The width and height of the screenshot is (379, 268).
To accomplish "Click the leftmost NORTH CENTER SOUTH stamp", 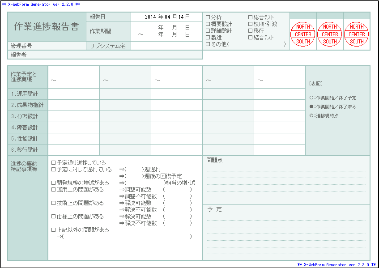I will point(303,34).
